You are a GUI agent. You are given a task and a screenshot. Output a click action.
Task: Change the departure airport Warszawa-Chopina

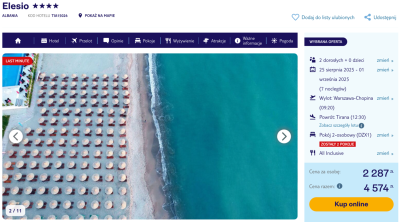(385, 98)
